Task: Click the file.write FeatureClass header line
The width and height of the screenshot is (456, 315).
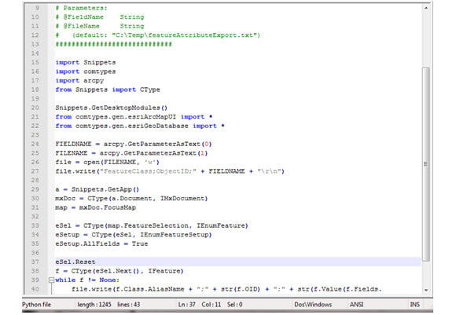Action: pyautogui.click(x=170, y=171)
